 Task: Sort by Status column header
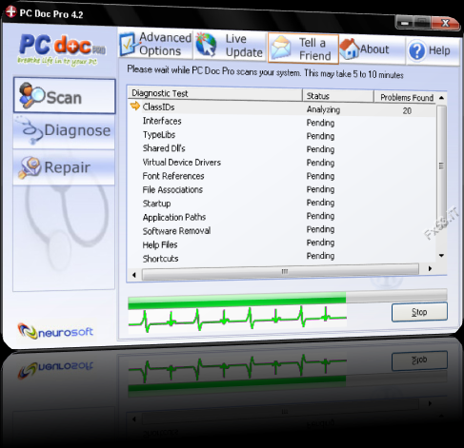[337, 96]
